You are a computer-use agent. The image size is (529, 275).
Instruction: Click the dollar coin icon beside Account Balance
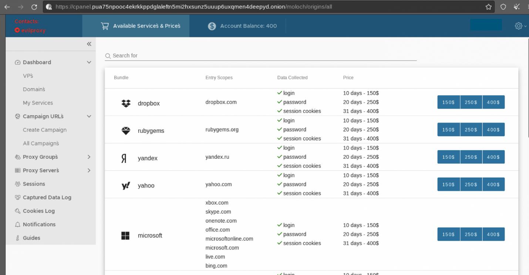[212, 26]
